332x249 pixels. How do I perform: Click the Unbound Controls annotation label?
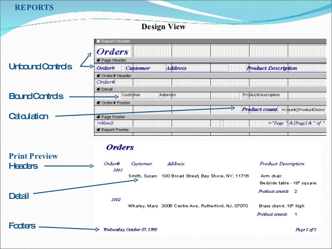click(41, 67)
